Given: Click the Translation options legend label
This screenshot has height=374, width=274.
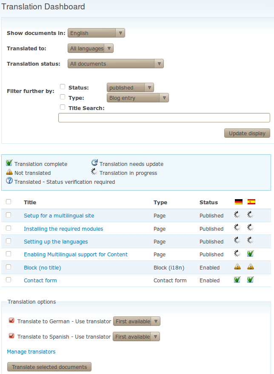Looking at the screenshot, I should pos(31,302).
